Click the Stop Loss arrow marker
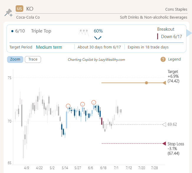This screenshot has width=192, height=173. click(164, 143)
